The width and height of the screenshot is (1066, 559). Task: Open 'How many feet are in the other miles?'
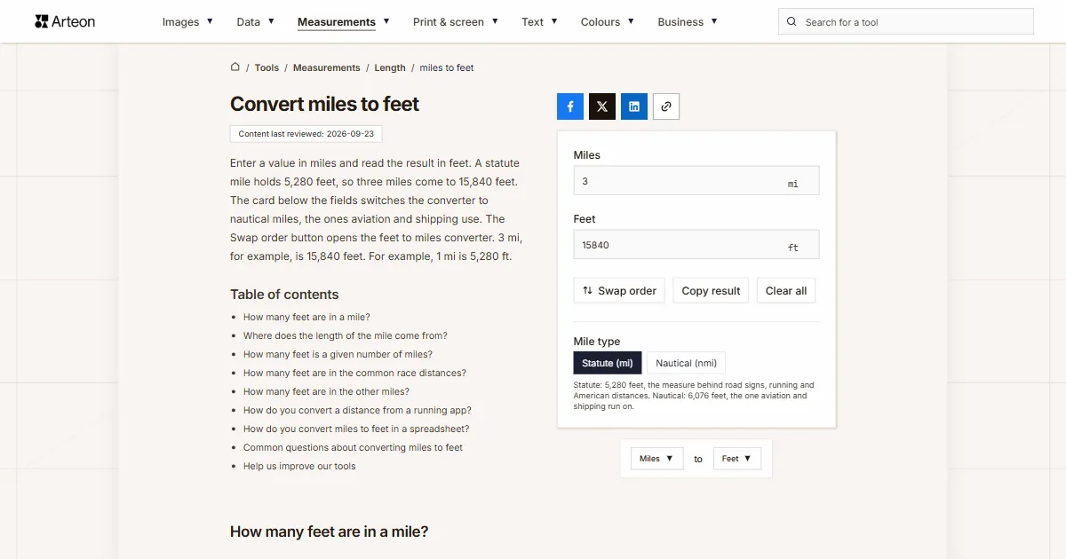(326, 391)
